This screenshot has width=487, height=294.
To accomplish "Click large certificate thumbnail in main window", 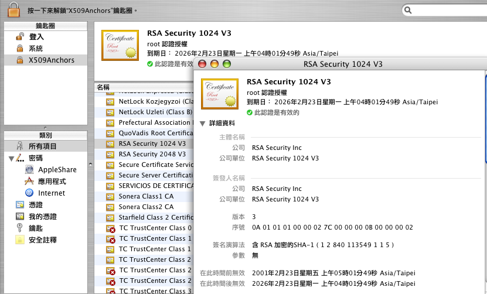I will click(120, 45).
